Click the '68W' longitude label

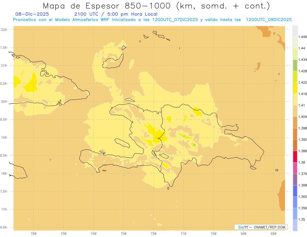273,234
